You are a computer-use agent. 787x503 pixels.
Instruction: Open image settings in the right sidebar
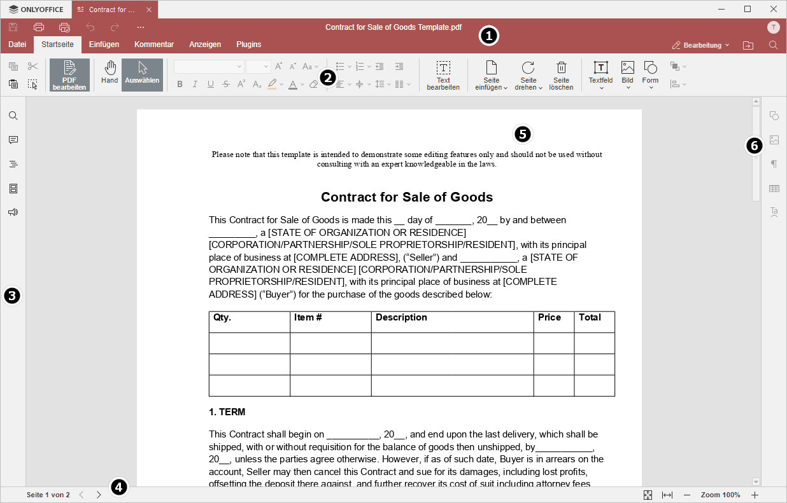774,140
